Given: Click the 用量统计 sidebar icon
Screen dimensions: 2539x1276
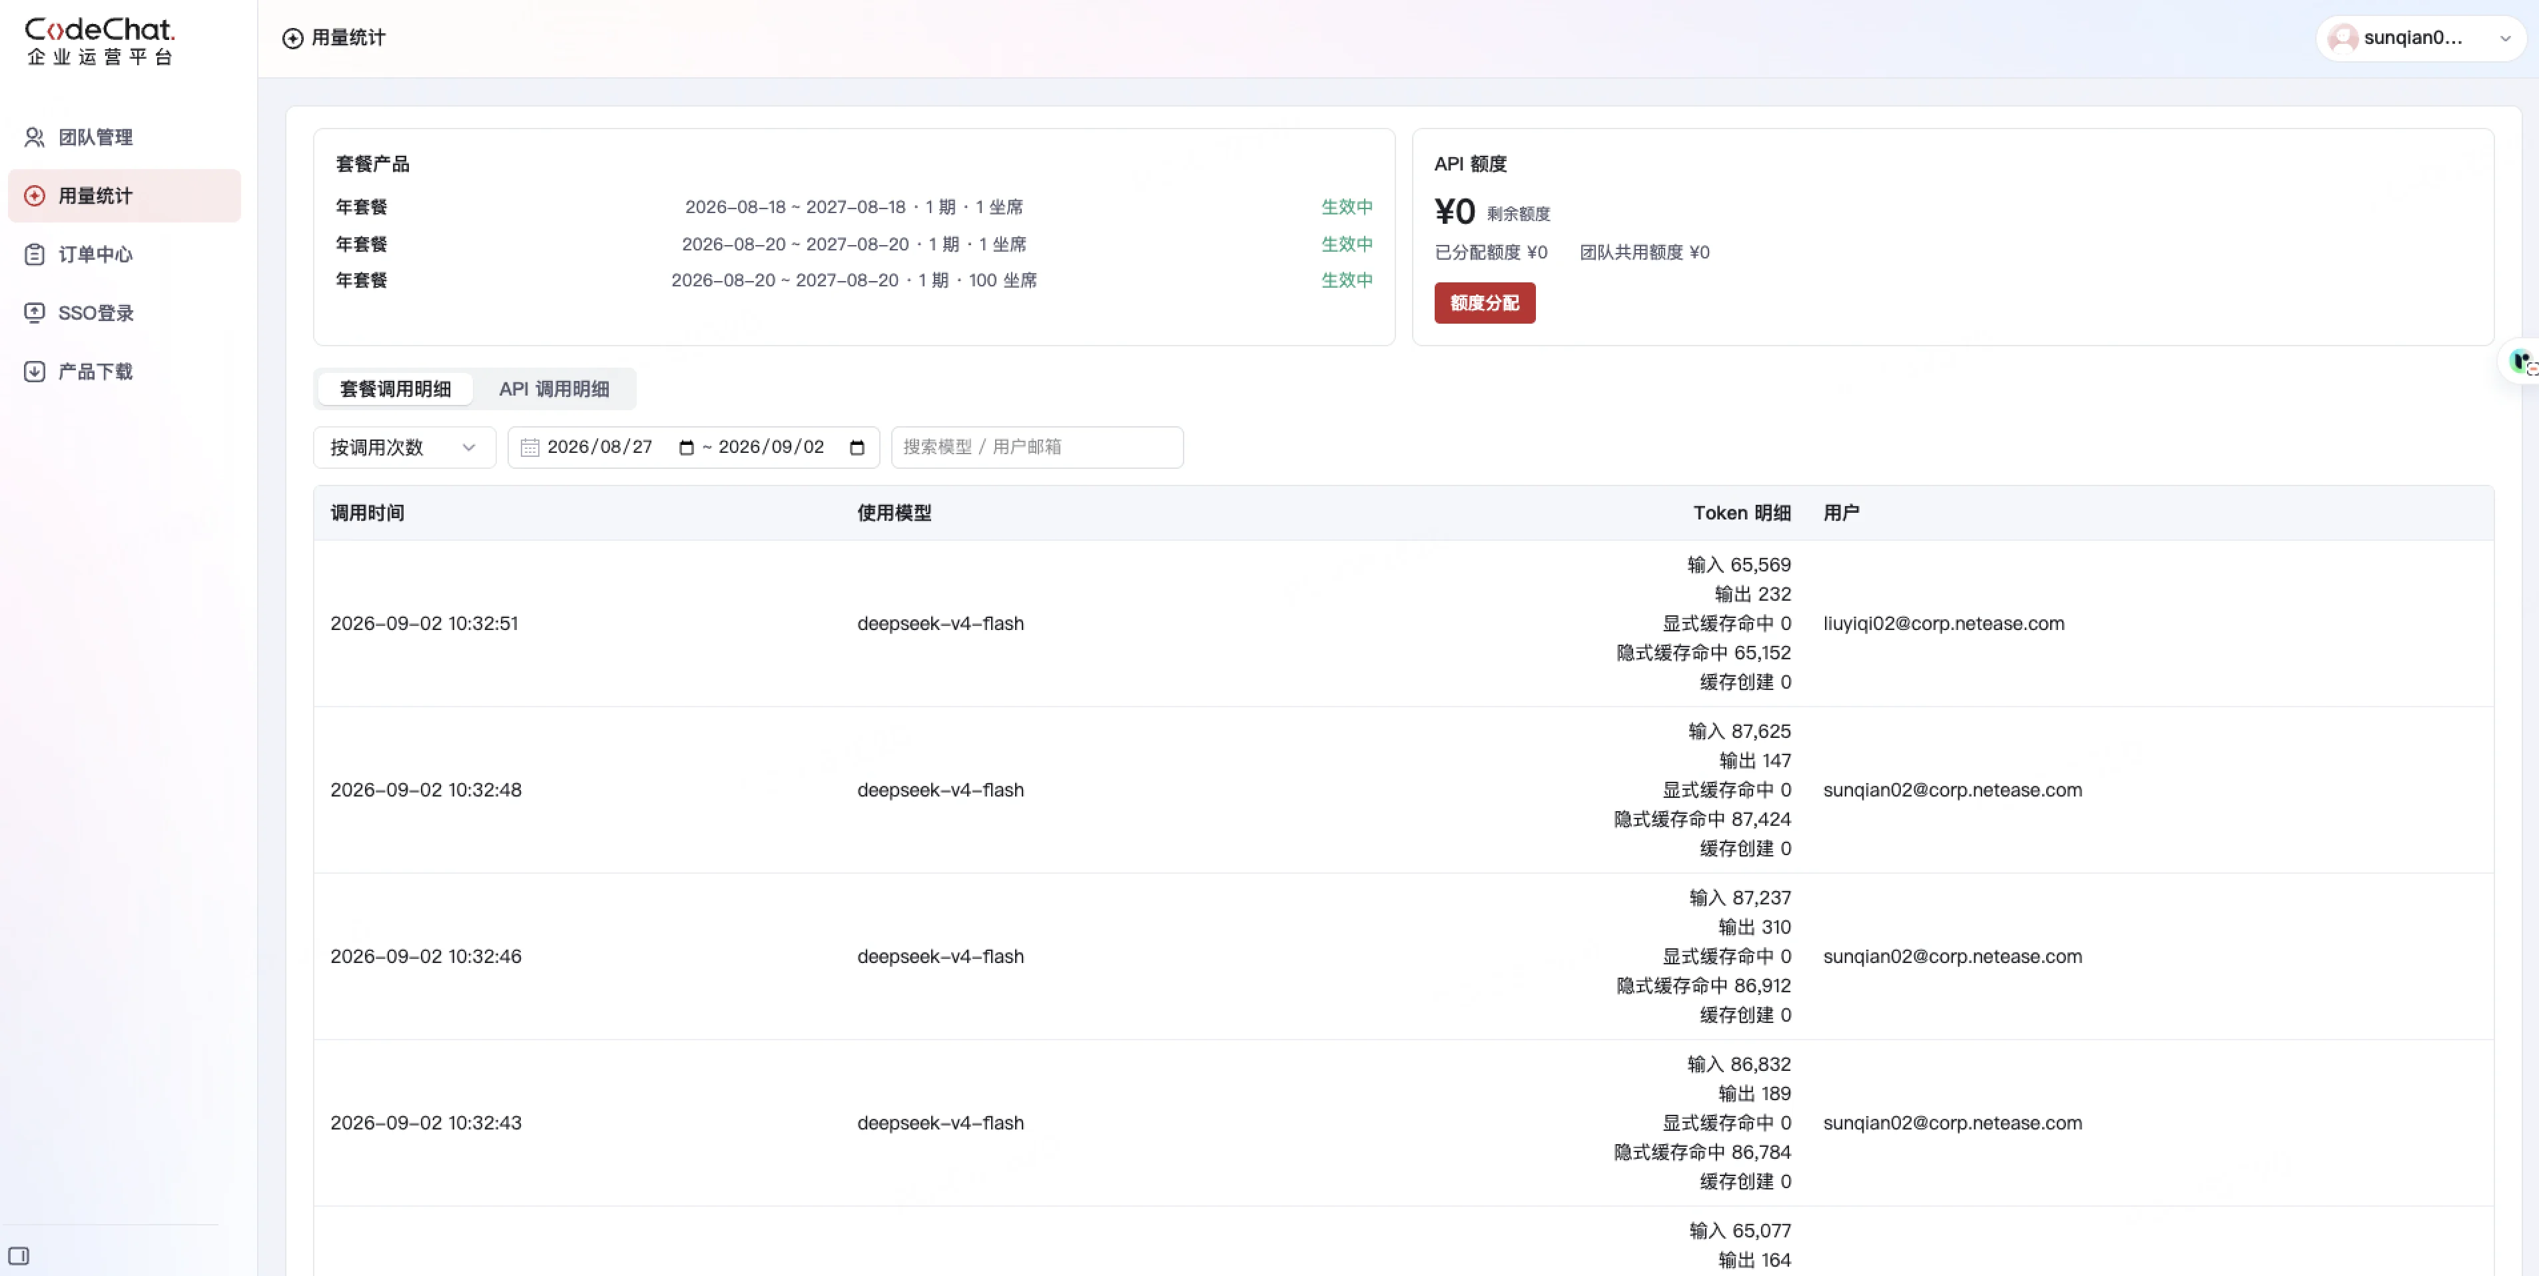Looking at the screenshot, I should (x=35, y=196).
